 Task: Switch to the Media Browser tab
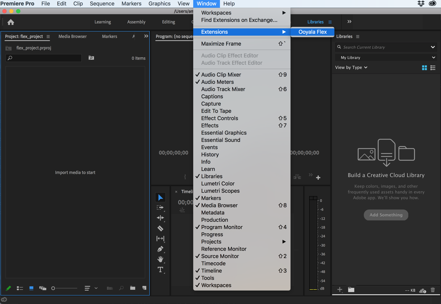click(x=73, y=36)
